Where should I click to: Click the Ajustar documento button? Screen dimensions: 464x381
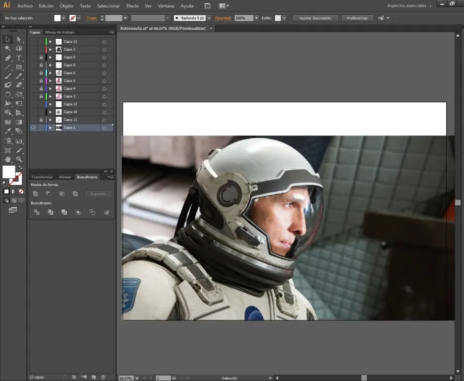click(315, 18)
